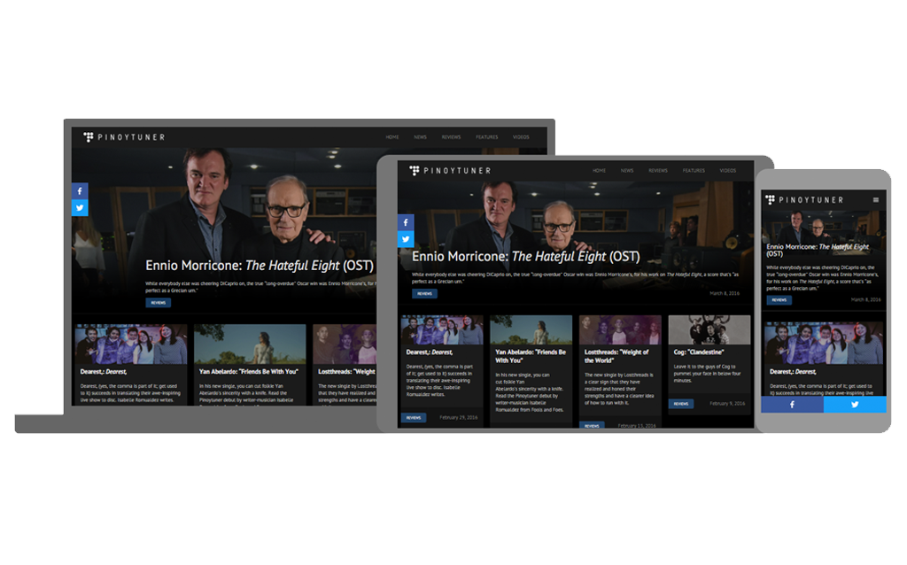Click hero REVIEWS tag on laptop screen
907x565 pixels.
[x=158, y=303]
